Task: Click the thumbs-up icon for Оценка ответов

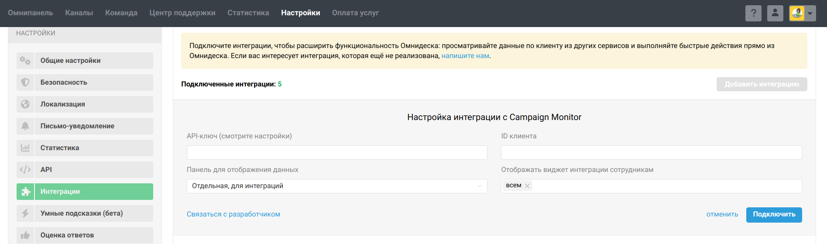Action: 25,235
